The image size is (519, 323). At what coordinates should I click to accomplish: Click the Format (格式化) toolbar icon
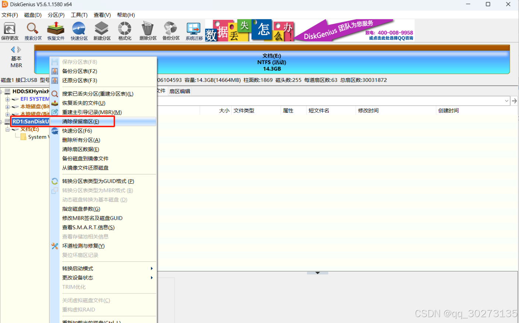tap(125, 31)
